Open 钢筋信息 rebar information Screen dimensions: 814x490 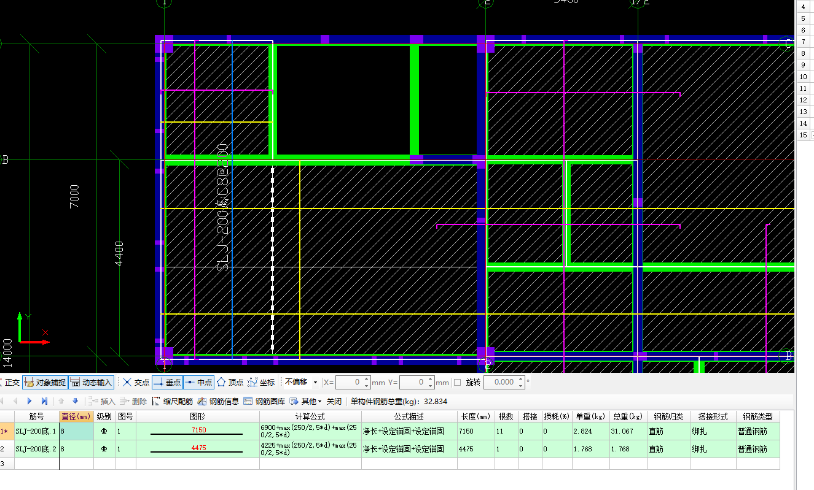(x=218, y=401)
